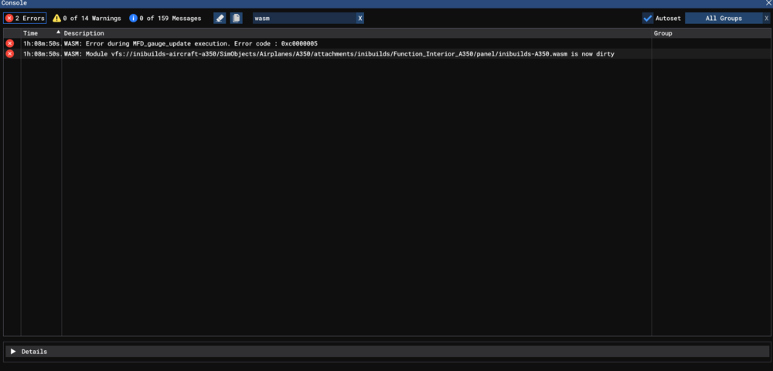Toggle the Autoset checkbox
Screen dimensions: 773x371
point(648,18)
